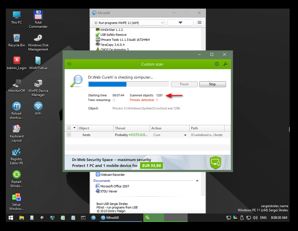Sort by the Threat column header
298x231 pixels.
131,128
